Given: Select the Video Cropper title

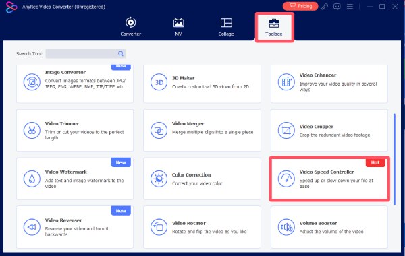Looking at the screenshot, I should (317, 127).
